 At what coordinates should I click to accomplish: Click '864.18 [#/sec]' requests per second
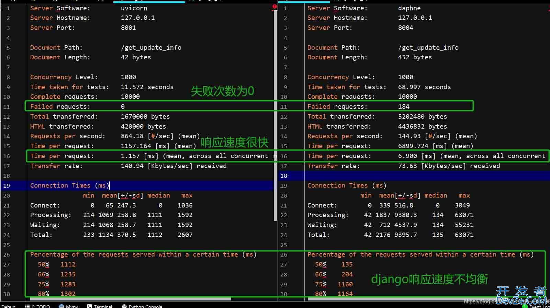147,136
